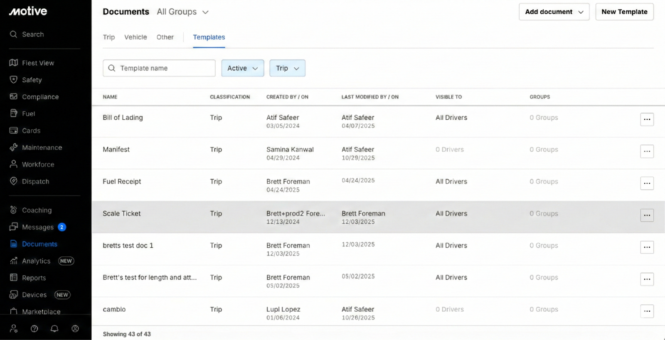
Task: Open the All Groups selector dropdown
Action: (x=182, y=12)
